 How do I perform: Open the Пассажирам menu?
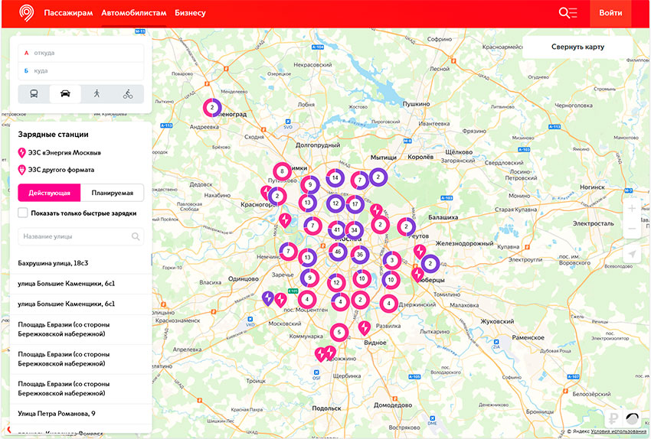[68, 13]
